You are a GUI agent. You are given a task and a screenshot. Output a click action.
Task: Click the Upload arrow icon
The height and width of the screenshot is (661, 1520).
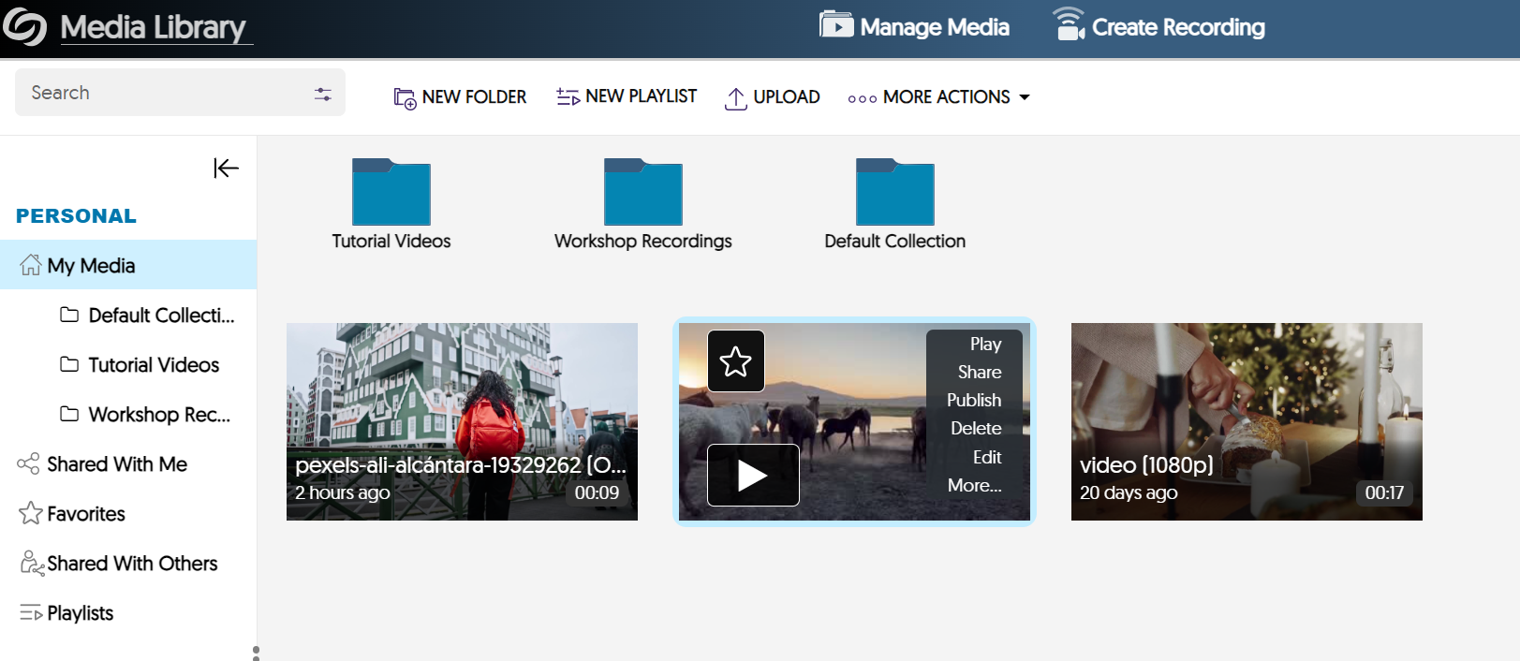(736, 98)
